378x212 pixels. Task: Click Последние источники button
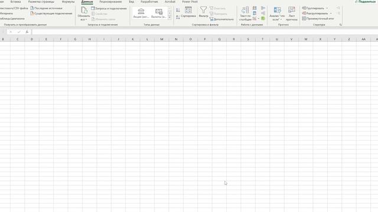pyautogui.click(x=46, y=8)
